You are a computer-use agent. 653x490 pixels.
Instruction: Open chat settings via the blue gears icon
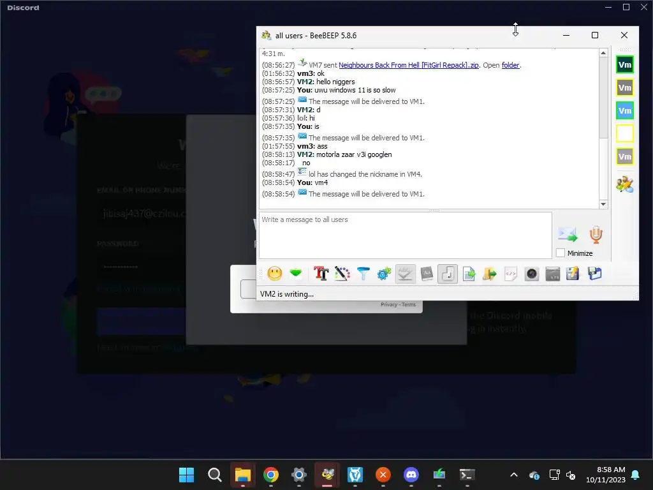[x=384, y=274]
